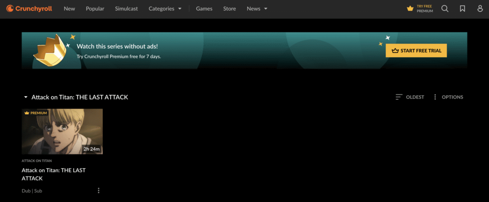
Task: Click the Premium badge on the thumbnail
Action: click(36, 113)
